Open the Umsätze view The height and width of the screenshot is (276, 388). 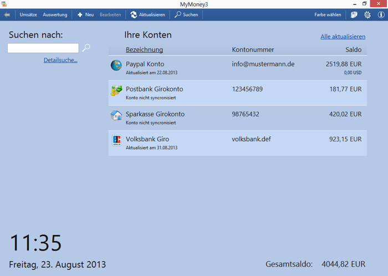[28, 15]
